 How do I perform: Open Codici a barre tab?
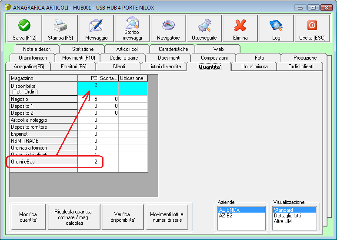123,58
